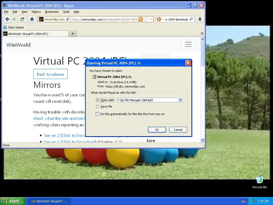Viewport: 273px width, 205px height.
Task: Select the Save File radio button
Action: pyautogui.click(x=97, y=107)
